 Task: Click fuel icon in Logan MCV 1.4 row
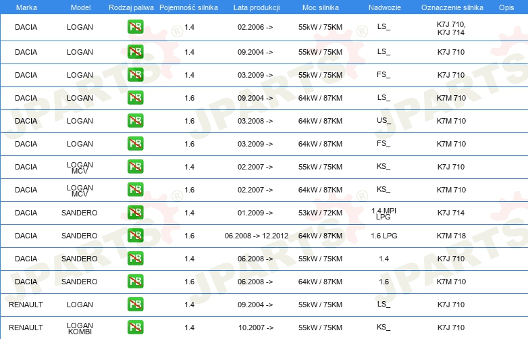pos(135,167)
